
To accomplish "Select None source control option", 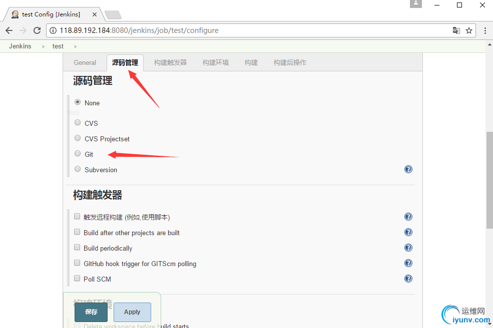I will pos(78,102).
